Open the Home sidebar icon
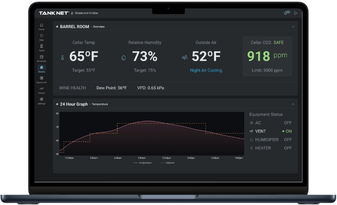Image resolution: width=337 pixels, height=205 pixels. 41,25
